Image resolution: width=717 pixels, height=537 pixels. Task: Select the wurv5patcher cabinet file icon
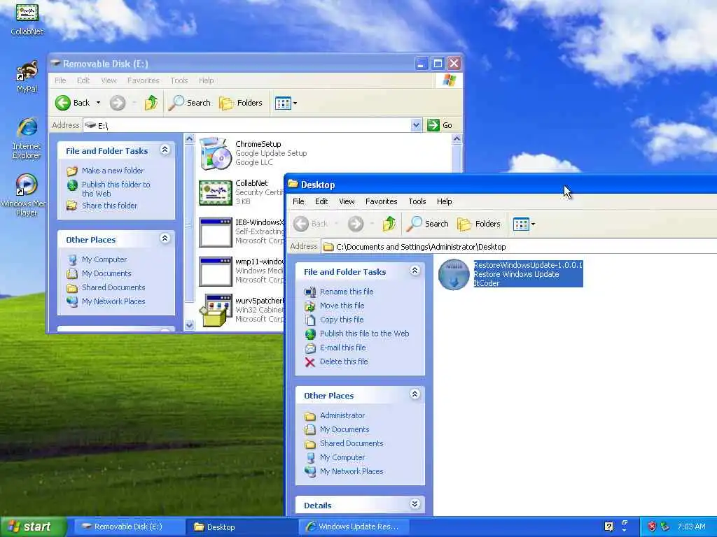216,310
